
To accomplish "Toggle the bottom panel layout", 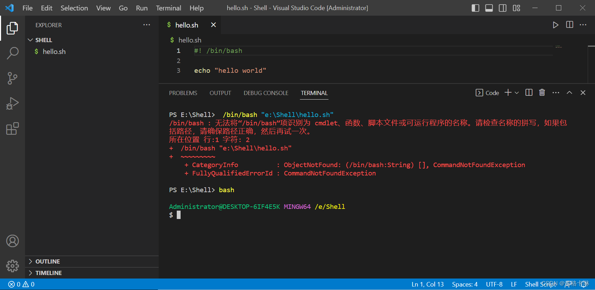I will pyautogui.click(x=489, y=8).
